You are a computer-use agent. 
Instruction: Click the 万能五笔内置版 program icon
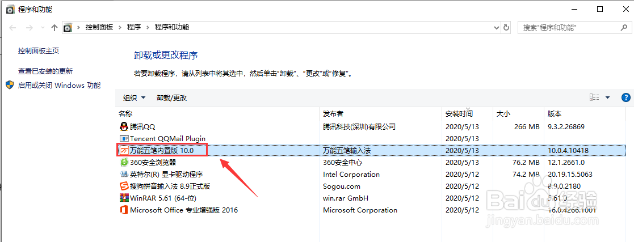click(x=124, y=150)
